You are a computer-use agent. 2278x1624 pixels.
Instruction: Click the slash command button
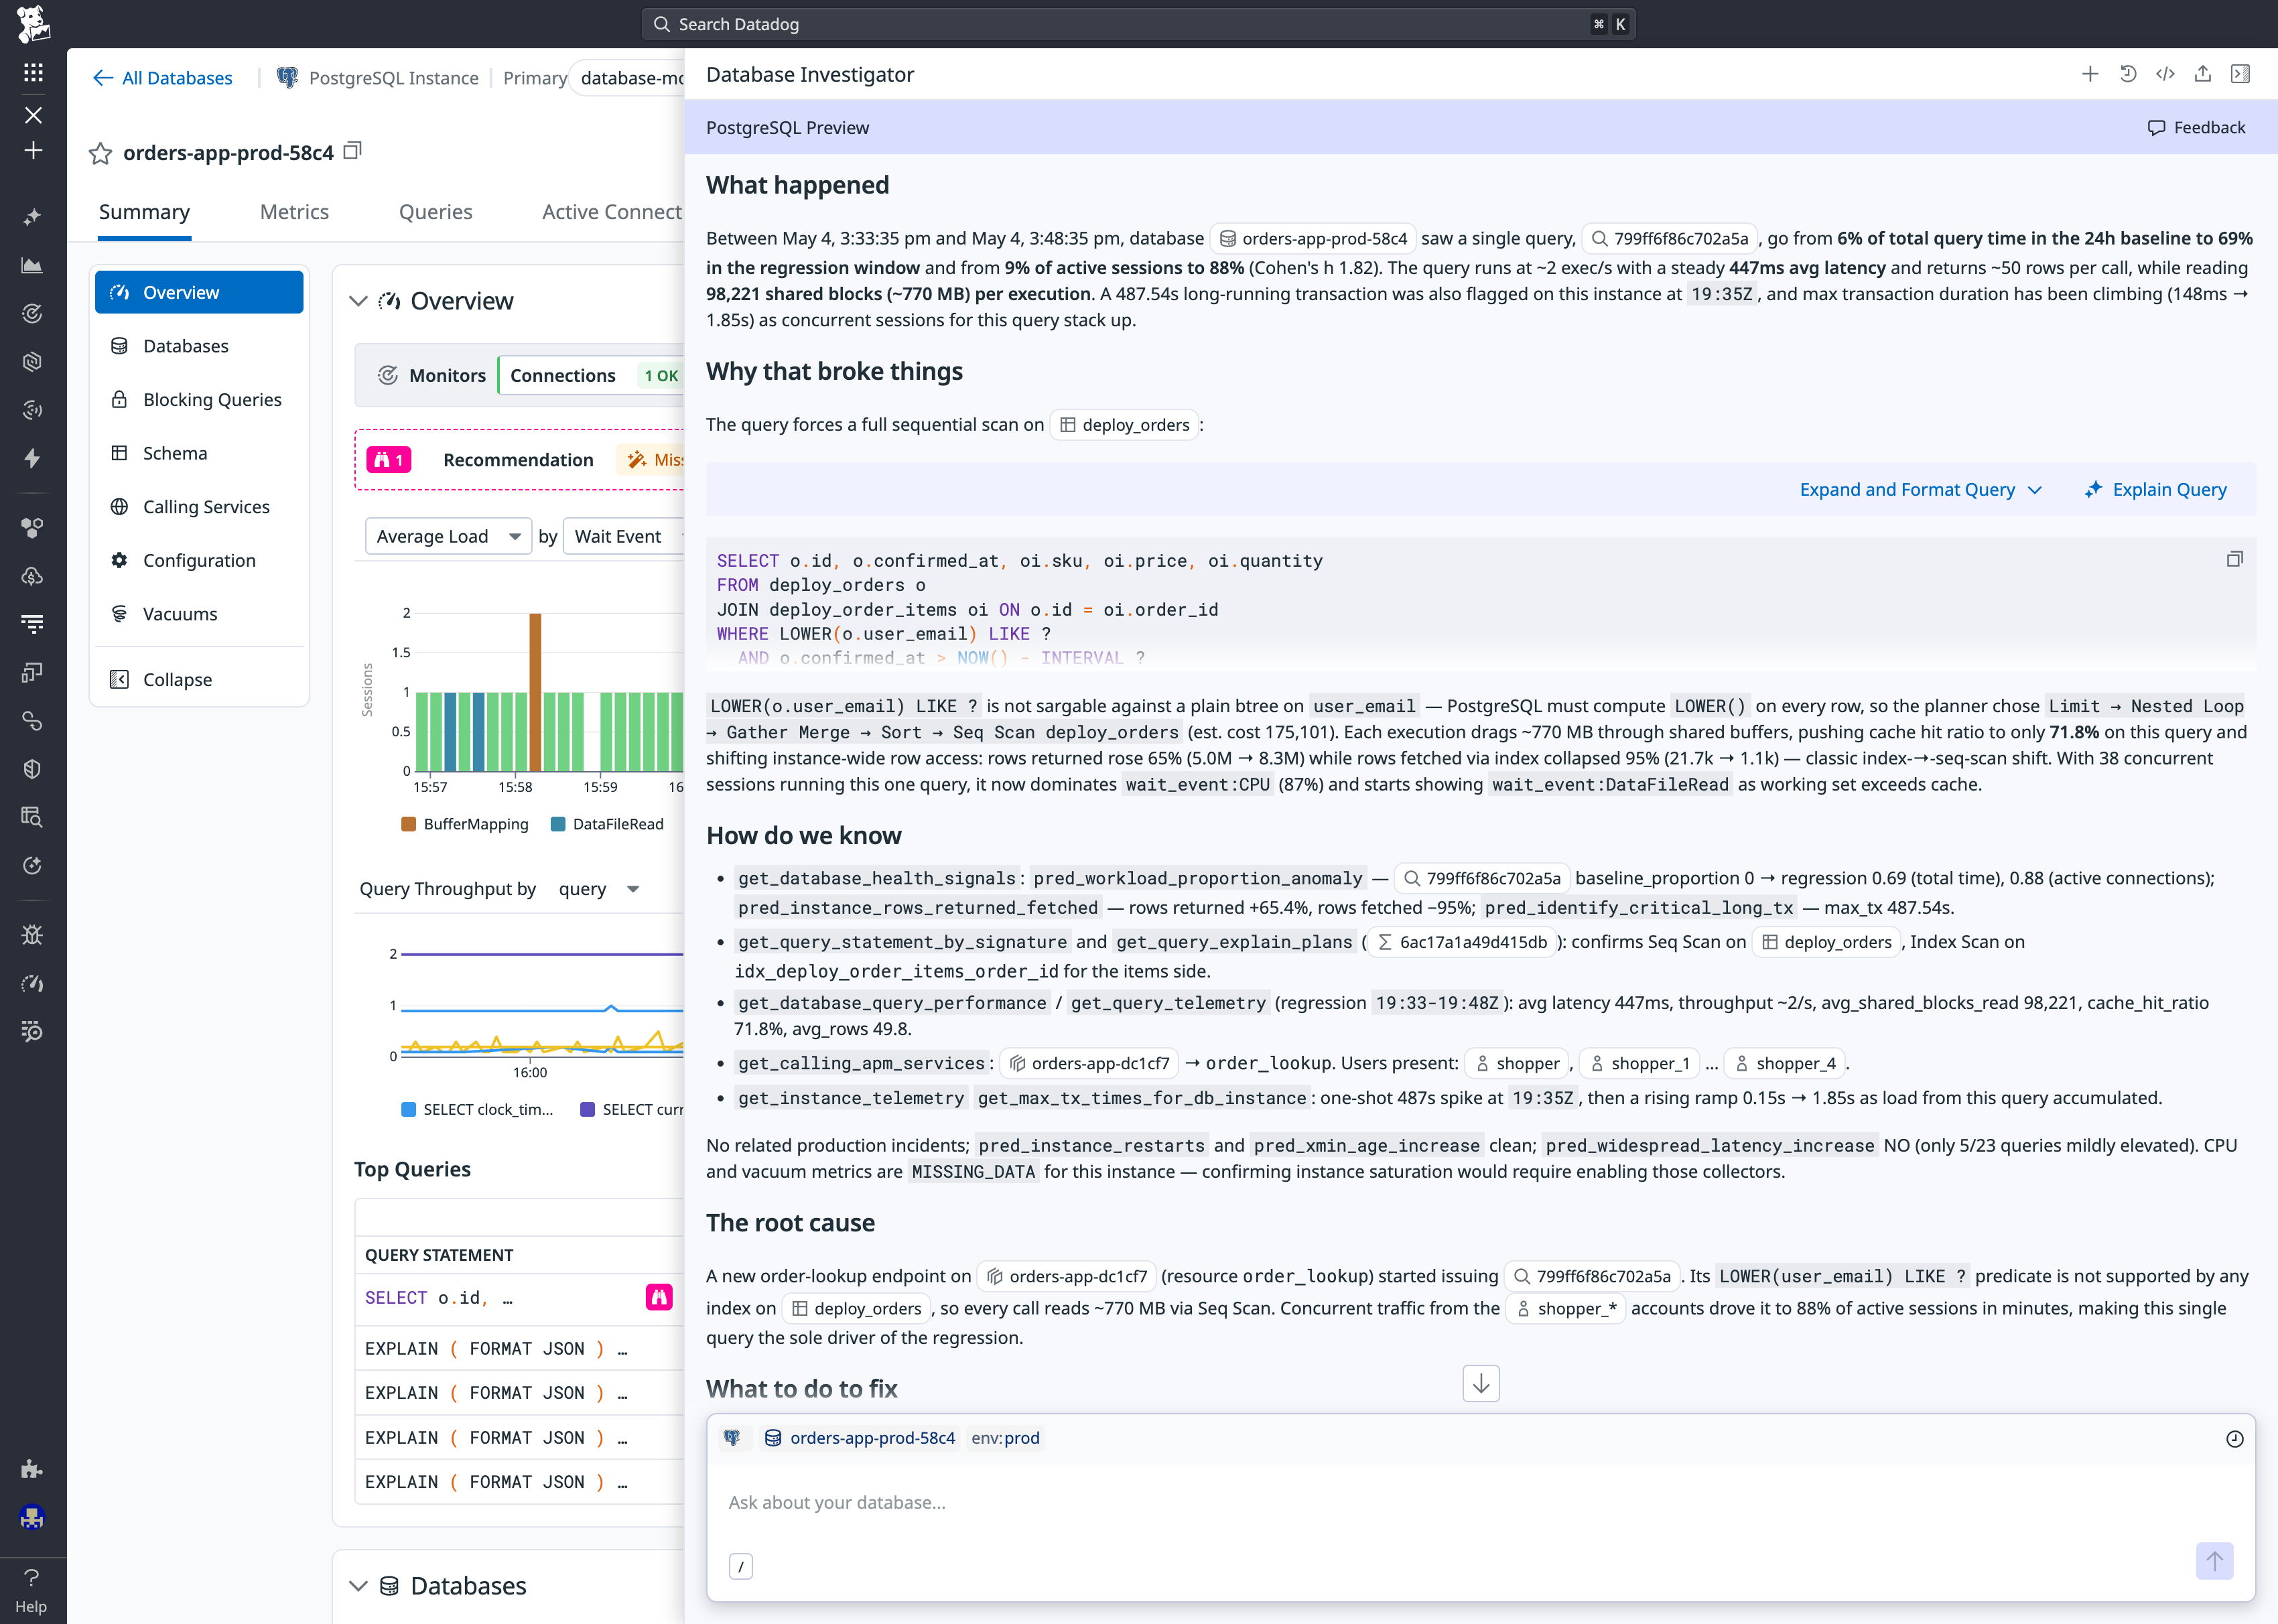click(740, 1566)
